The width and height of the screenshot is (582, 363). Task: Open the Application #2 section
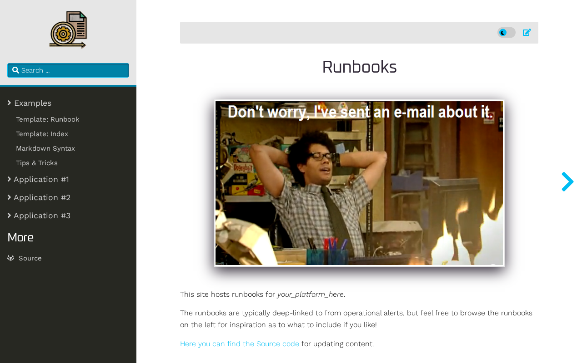(x=42, y=197)
